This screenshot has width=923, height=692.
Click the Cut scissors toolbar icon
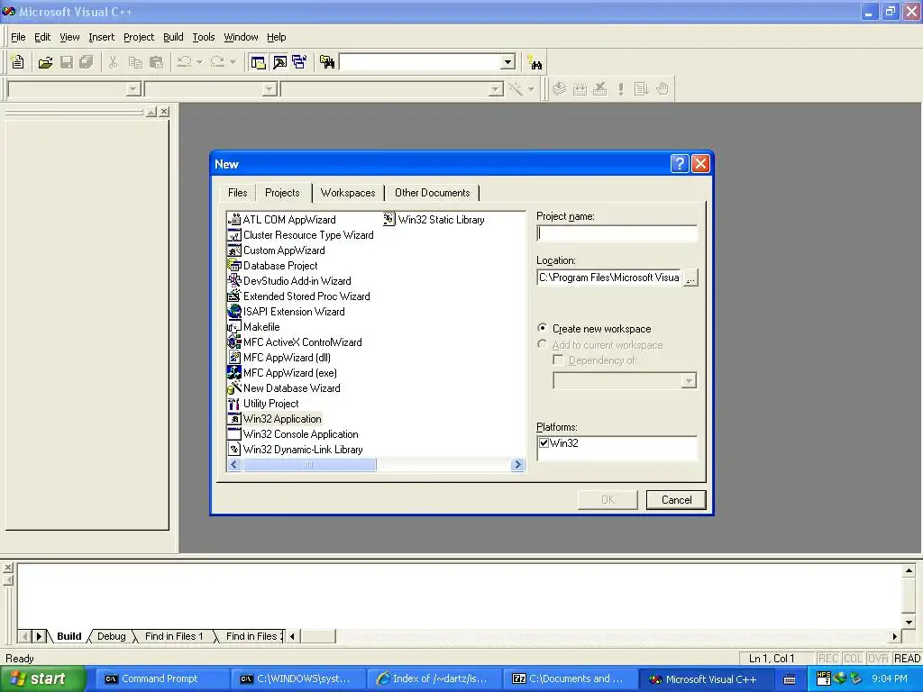113,62
